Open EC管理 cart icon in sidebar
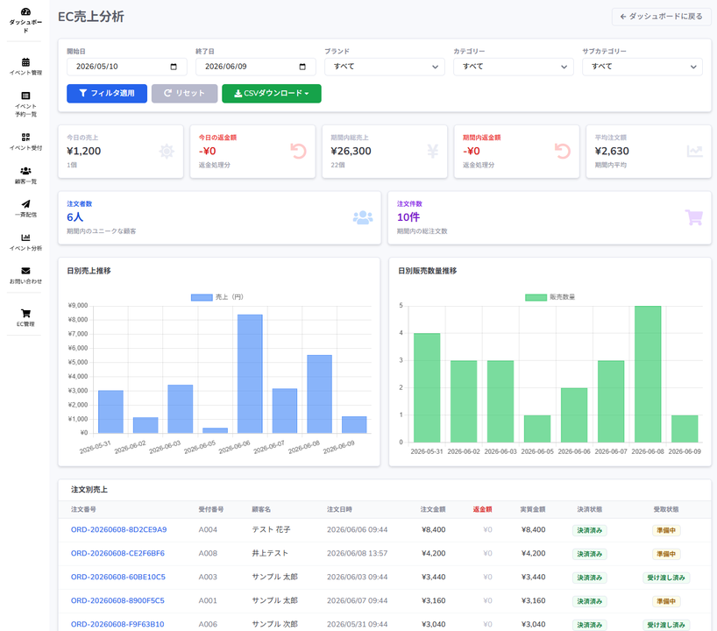Screen dimensions: 717x631 click(x=25, y=313)
